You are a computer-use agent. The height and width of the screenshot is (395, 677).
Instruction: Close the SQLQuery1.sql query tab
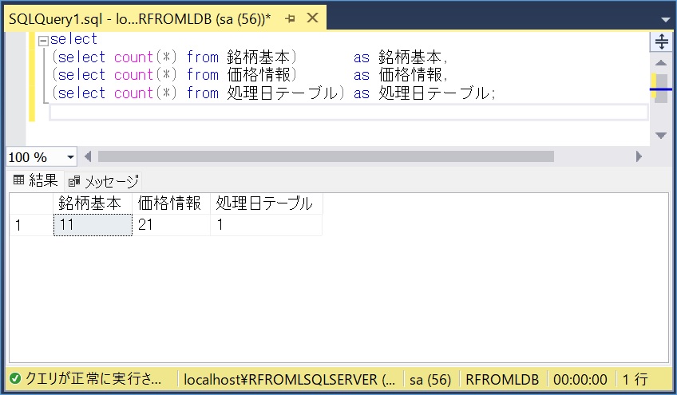(x=312, y=18)
